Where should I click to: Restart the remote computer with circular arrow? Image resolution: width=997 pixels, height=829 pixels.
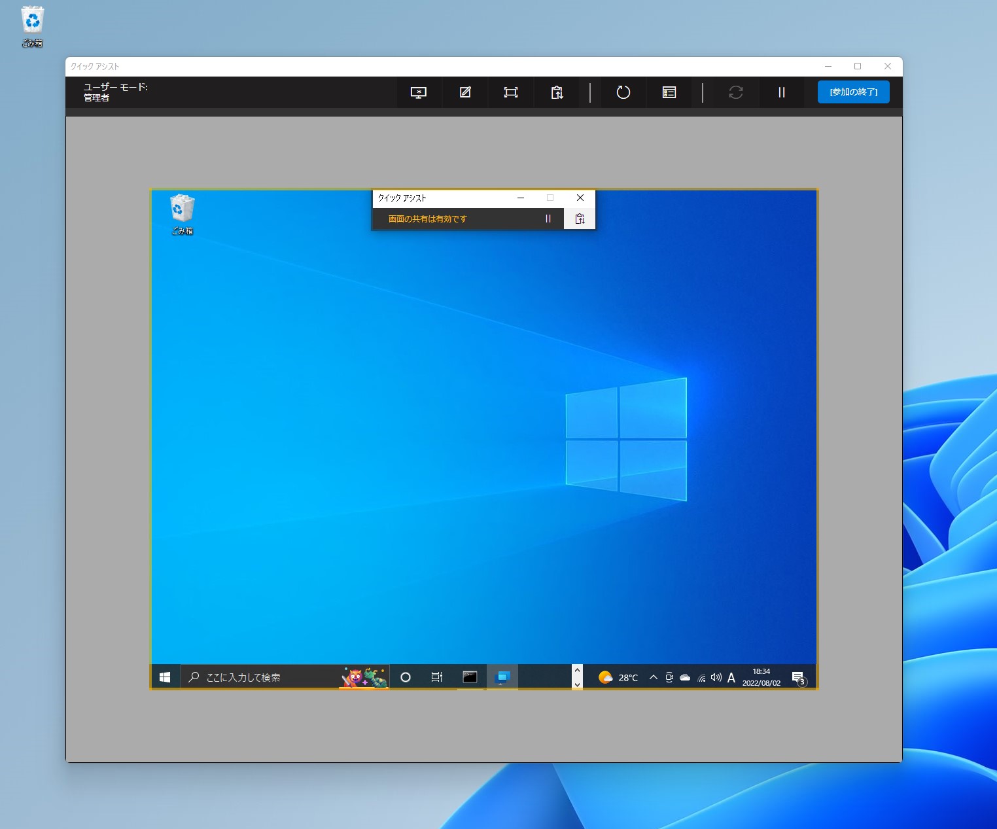click(623, 92)
